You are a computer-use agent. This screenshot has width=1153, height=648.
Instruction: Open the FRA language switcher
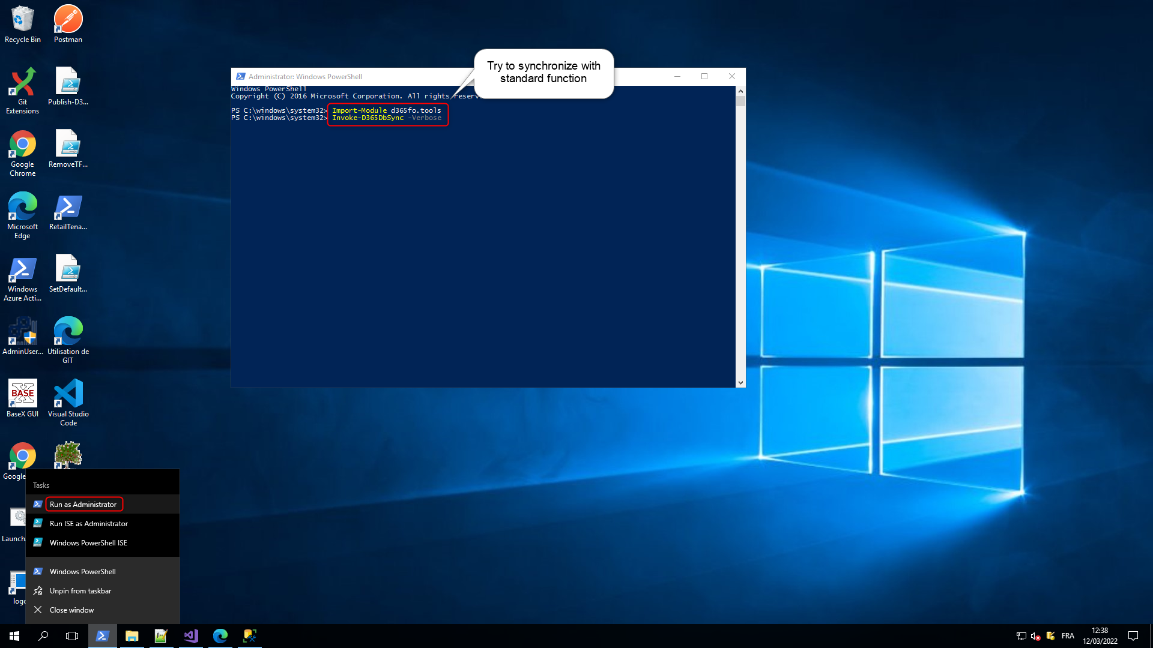[x=1068, y=635]
